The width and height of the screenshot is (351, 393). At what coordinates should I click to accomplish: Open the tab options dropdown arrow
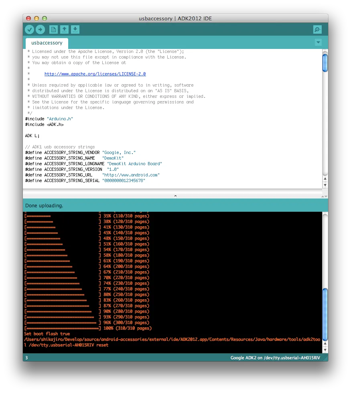pyautogui.click(x=318, y=43)
